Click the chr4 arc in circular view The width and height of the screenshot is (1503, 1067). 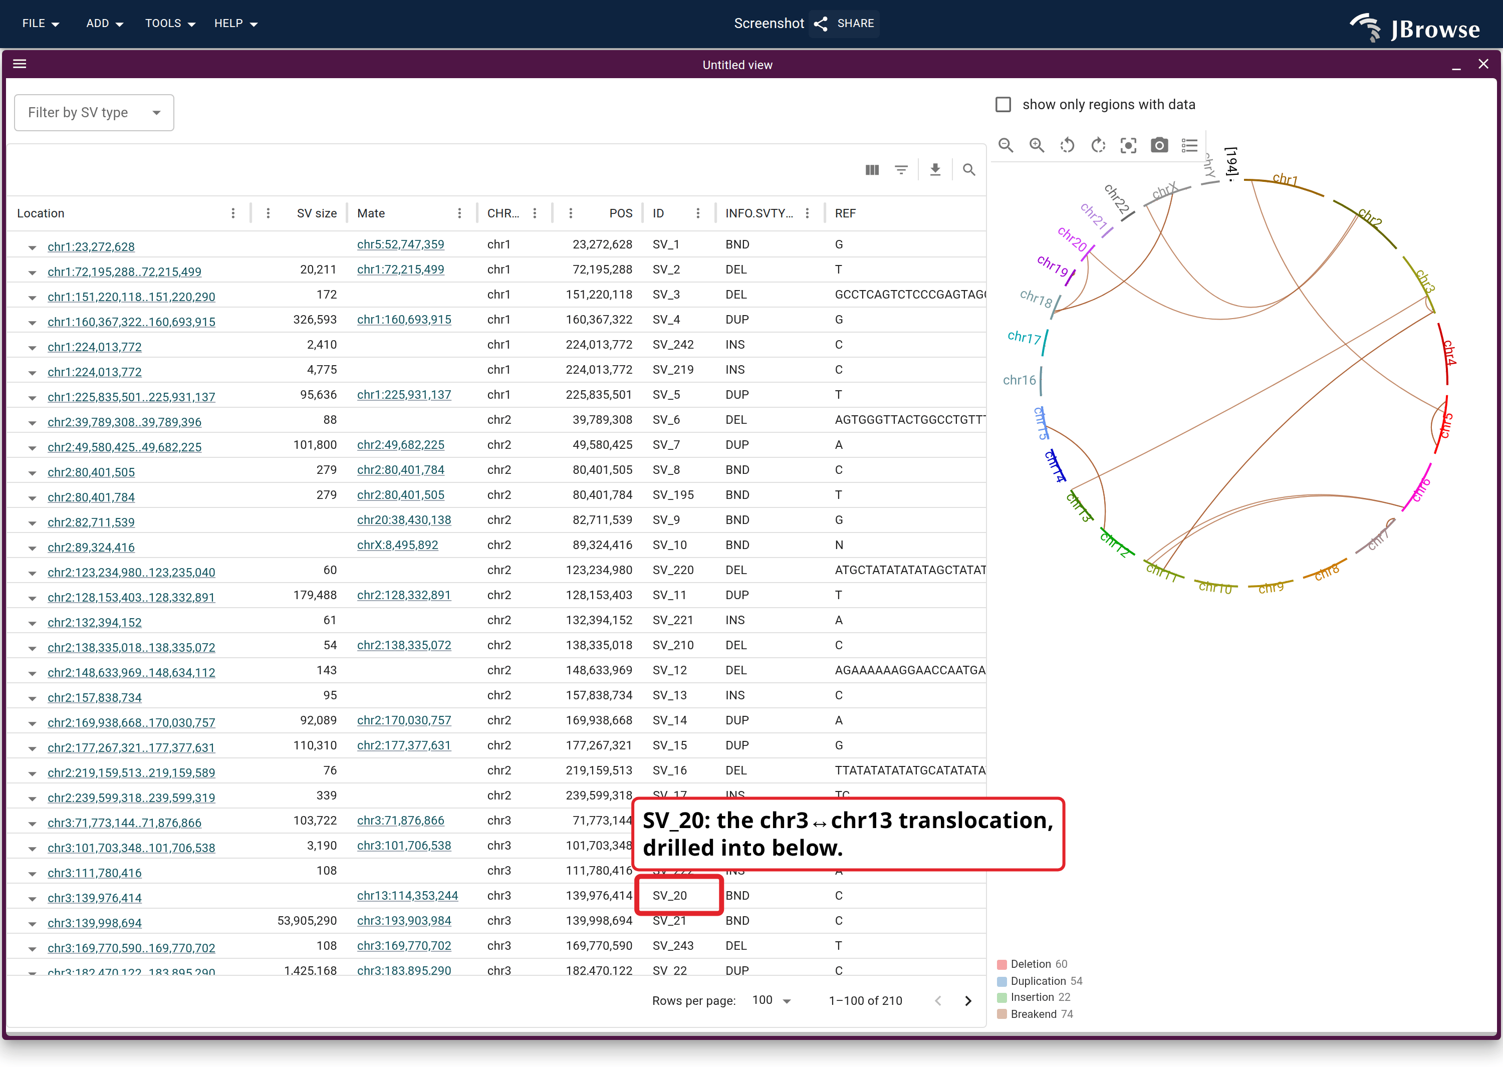click(x=1444, y=354)
